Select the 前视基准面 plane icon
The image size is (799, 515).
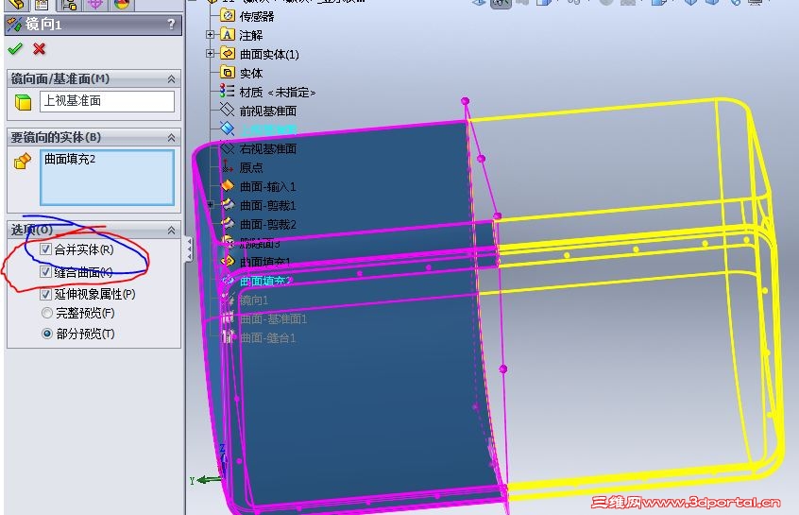(227, 110)
